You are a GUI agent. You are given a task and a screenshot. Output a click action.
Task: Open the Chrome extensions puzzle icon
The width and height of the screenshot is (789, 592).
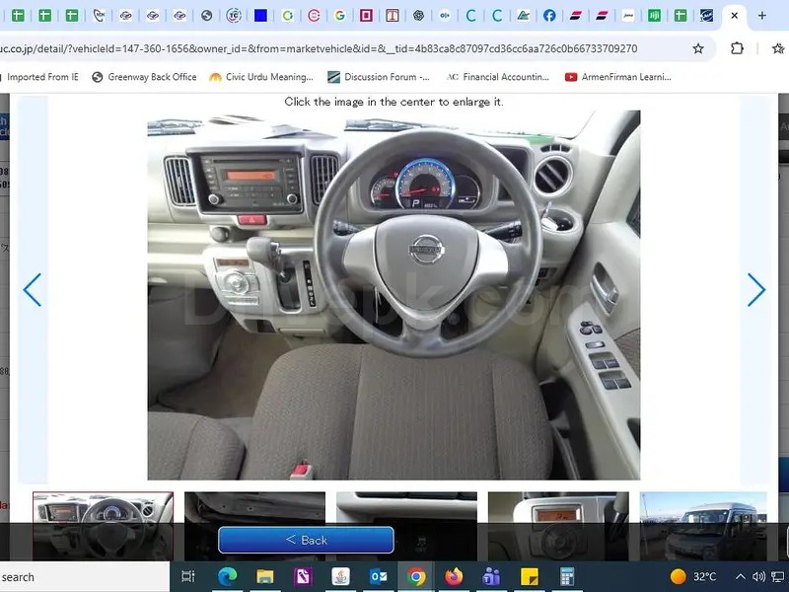click(737, 48)
